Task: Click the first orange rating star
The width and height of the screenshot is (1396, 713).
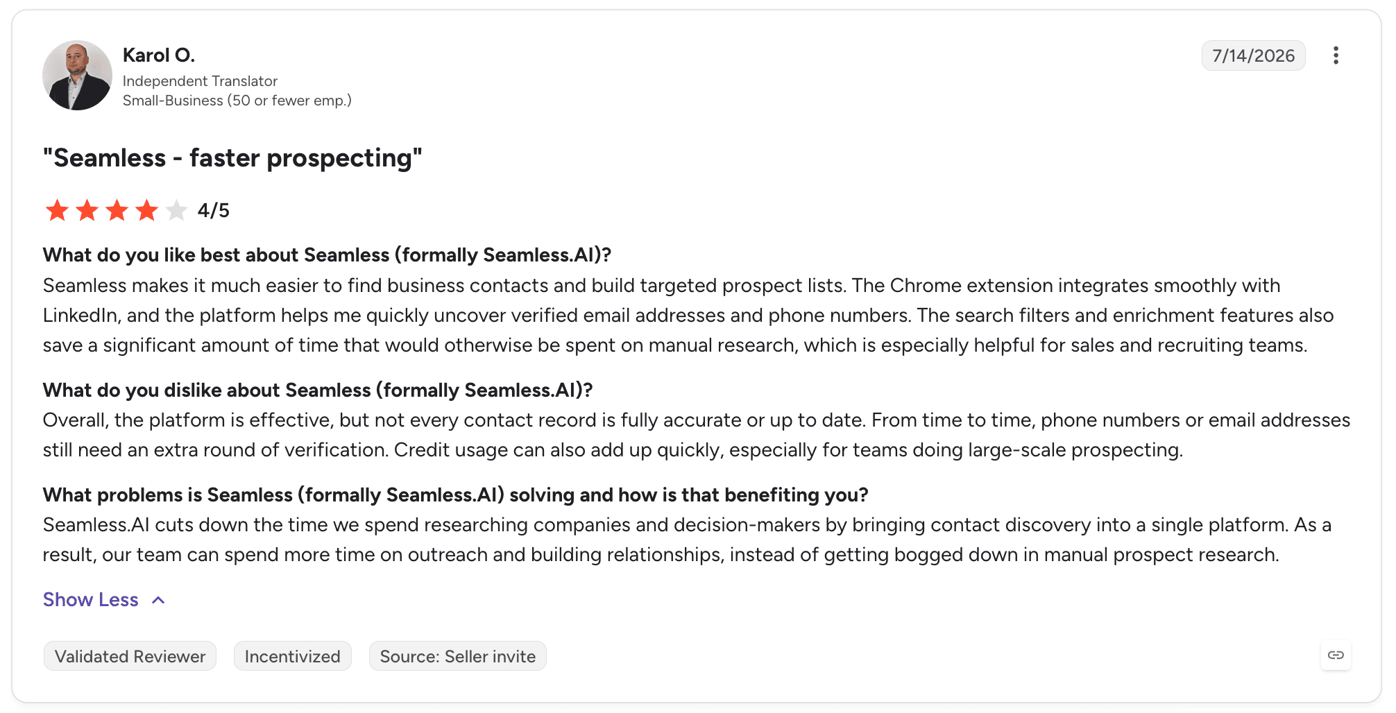Action: 57,210
